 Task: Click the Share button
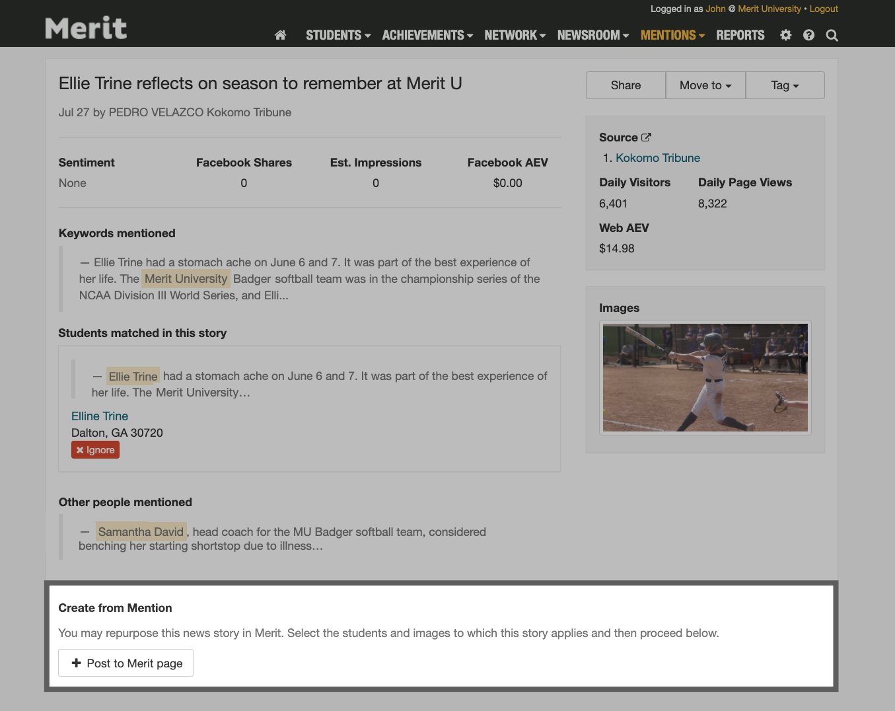(626, 85)
